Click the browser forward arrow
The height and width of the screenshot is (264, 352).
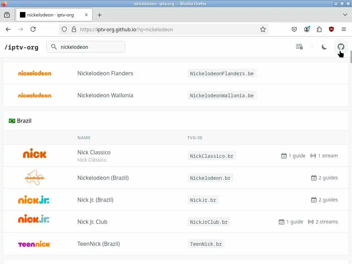[x=21, y=30]
